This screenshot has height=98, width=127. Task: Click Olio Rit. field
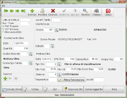tap(72, 69)
